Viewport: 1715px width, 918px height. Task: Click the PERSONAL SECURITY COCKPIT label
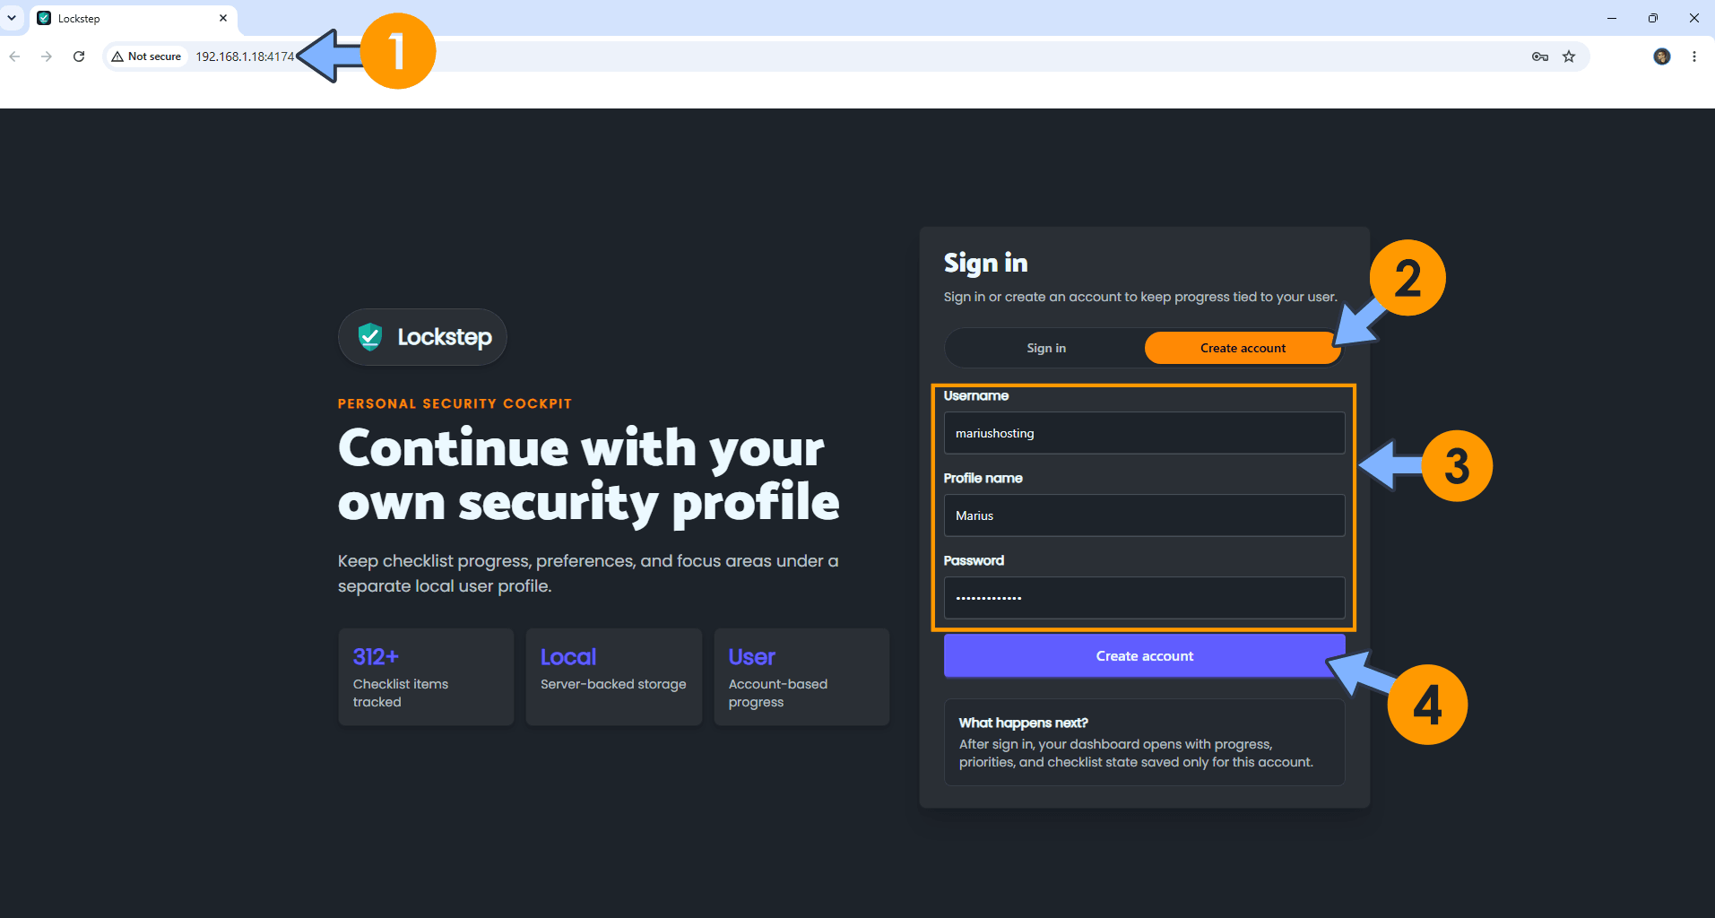click(x=455, y=403)
